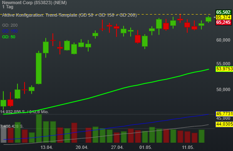The height and width of the screenshot is (151, 233).
Task: Click the red 65,245 price tag
Action: click(223, 22)
